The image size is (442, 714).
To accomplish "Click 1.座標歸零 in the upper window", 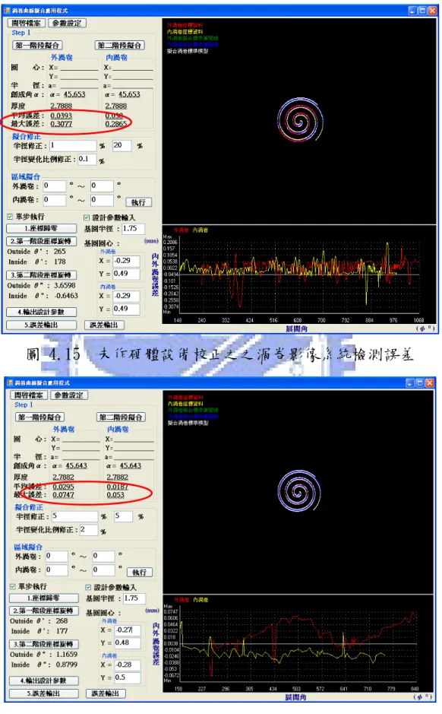I will pos(41,228).
